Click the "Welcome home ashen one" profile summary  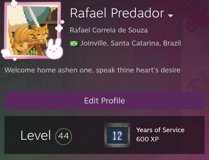pos(92,70)
